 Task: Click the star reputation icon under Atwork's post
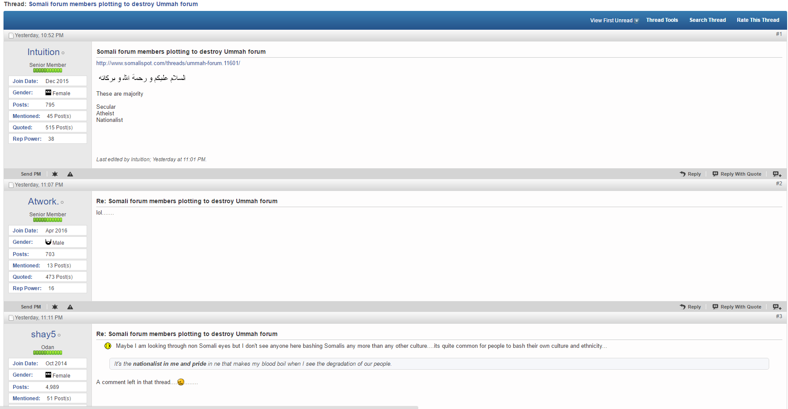pos(55,307)
